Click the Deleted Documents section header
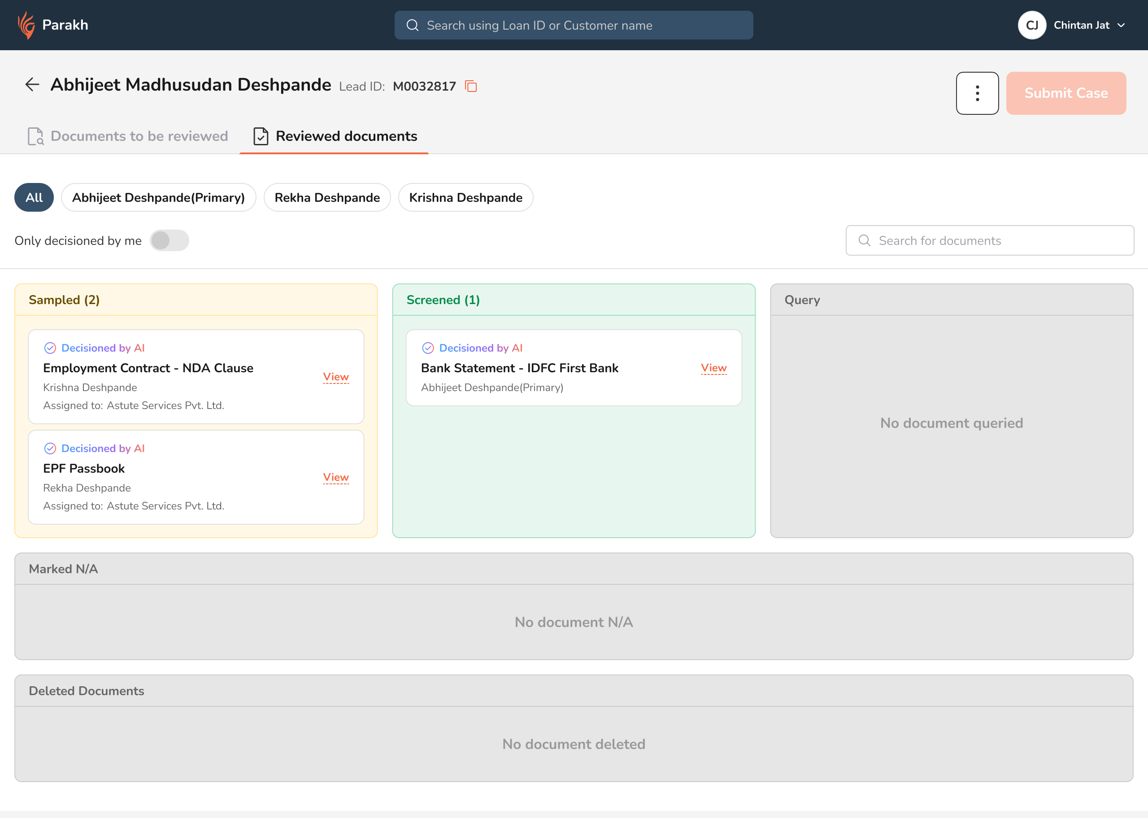The image size is (1148, 818). tap(574, 691)
